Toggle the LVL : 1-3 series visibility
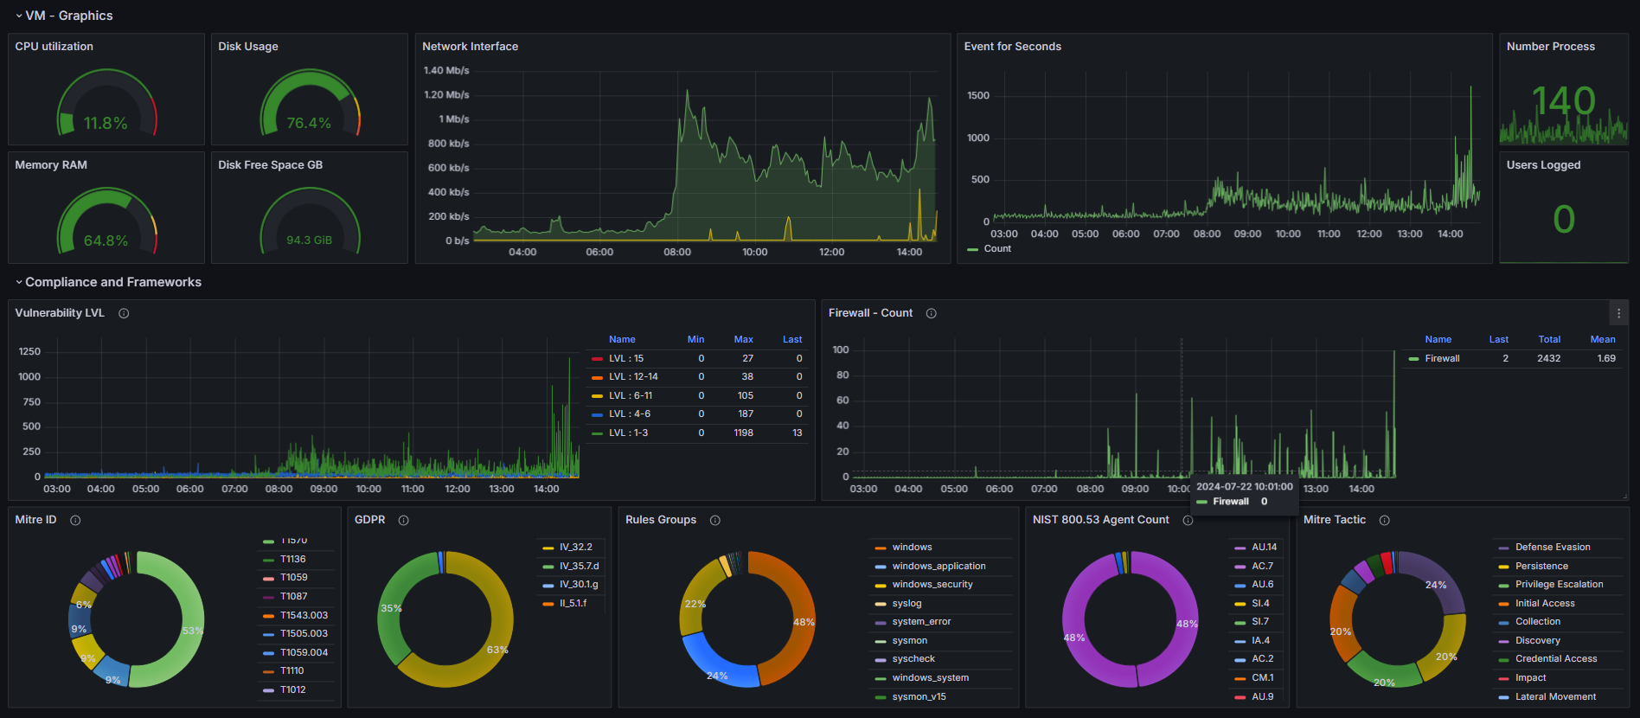 (x=628, y=433)
